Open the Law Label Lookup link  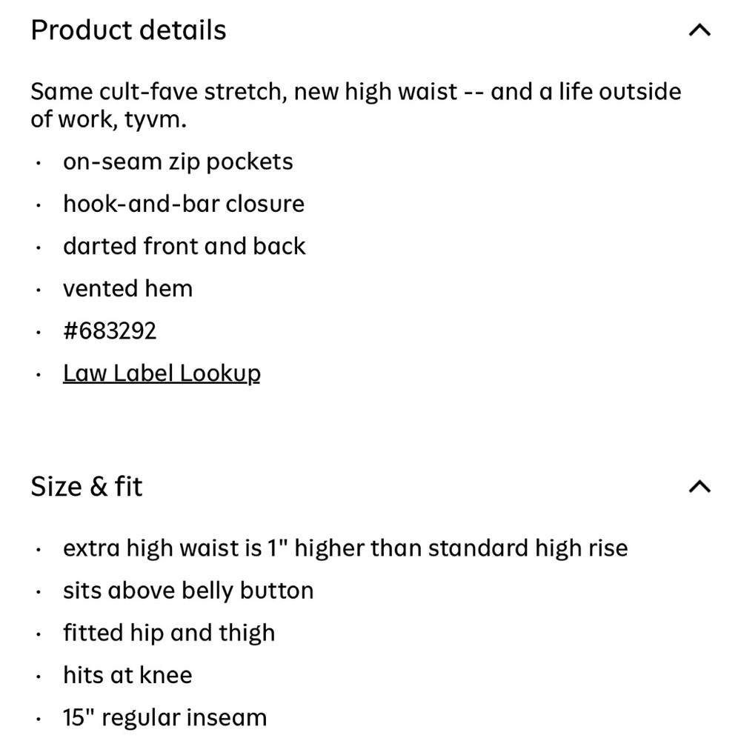(x=162, y=373)
